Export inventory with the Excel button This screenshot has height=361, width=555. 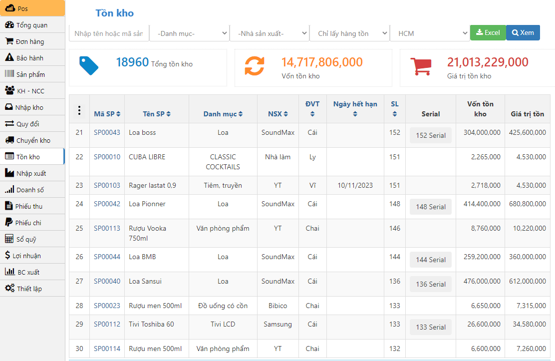tap(488, 32)
